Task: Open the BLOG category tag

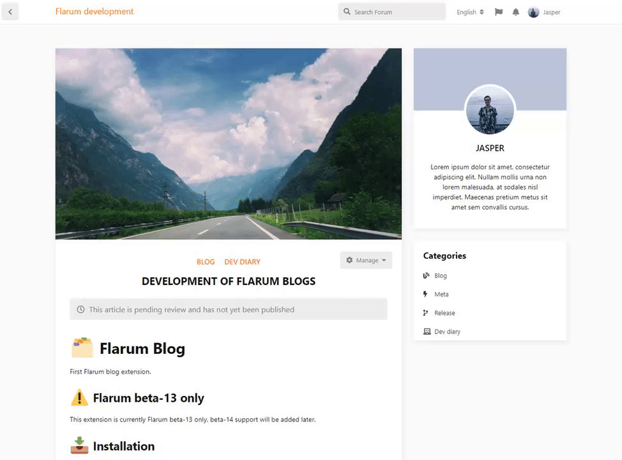Action: 206,262
